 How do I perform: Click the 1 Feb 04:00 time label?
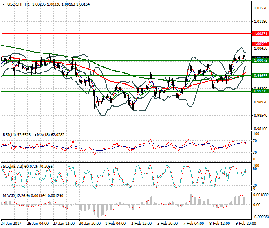click(115, 224)
